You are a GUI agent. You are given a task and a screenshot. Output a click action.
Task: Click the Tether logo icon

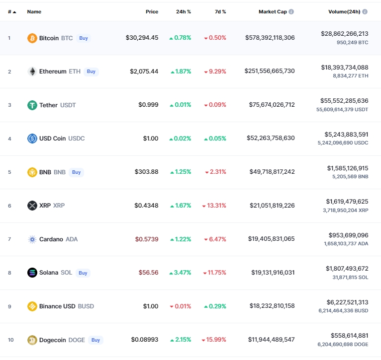[x=32, y=105]
